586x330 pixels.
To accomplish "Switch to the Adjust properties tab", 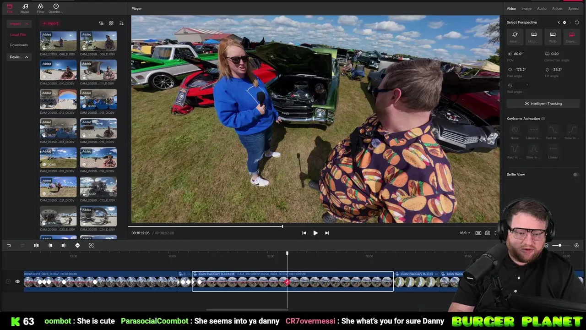I will coord(557,9).
